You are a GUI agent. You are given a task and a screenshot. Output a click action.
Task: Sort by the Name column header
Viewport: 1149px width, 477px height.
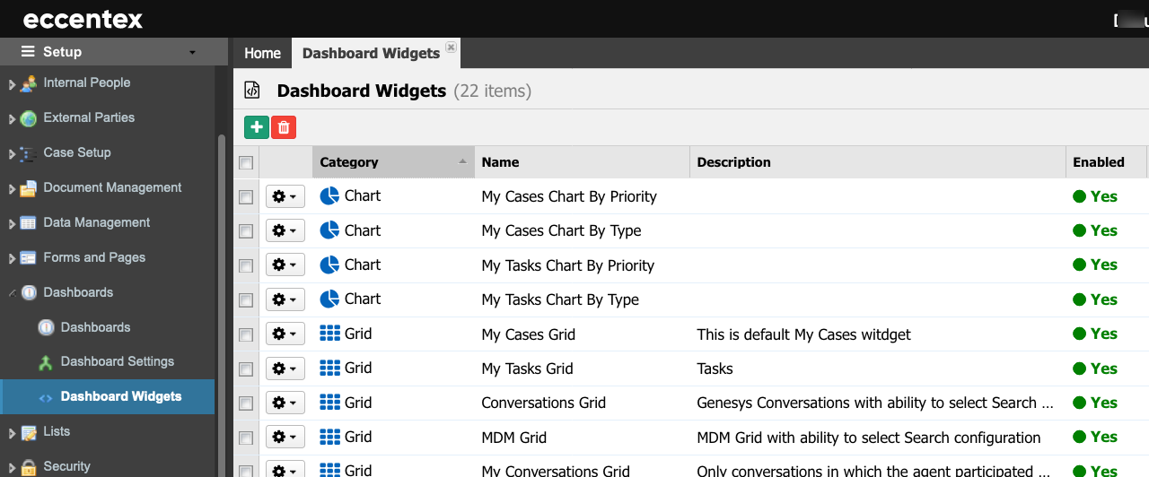tap(582, 162)
